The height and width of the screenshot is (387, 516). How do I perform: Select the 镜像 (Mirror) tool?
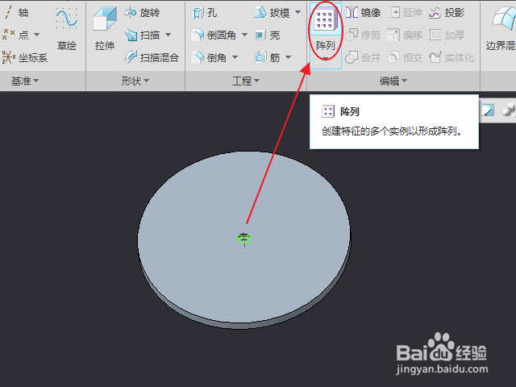click(364, 13)
